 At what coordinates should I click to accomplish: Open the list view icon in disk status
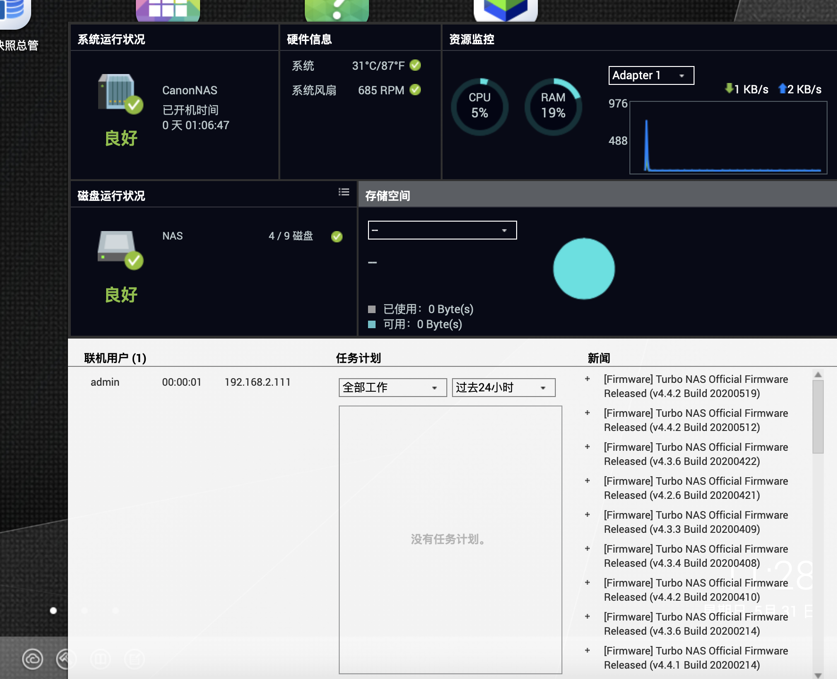[344, 192]
